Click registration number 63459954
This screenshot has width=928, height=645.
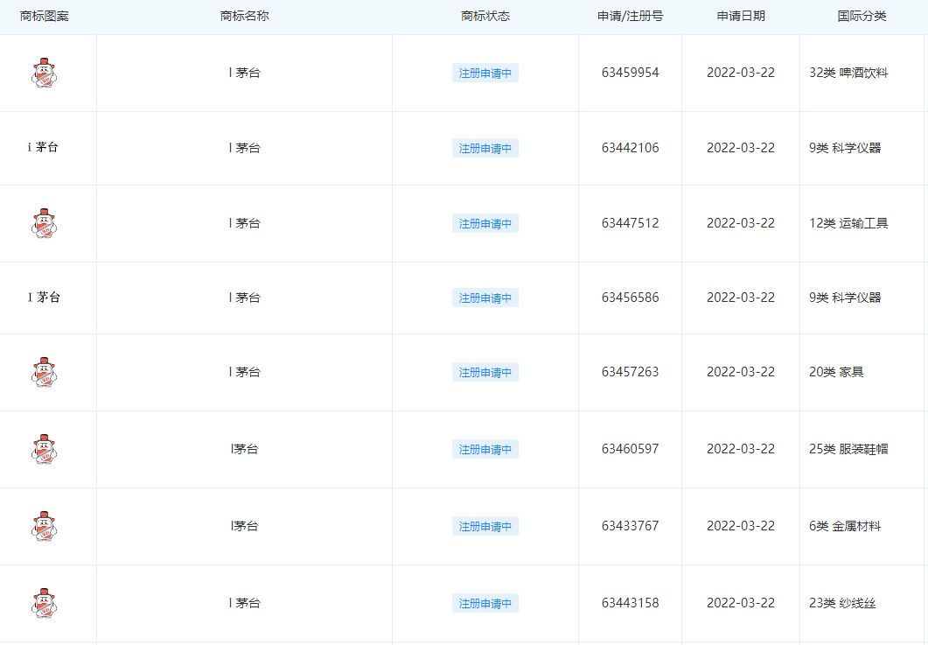pos(631,73)
